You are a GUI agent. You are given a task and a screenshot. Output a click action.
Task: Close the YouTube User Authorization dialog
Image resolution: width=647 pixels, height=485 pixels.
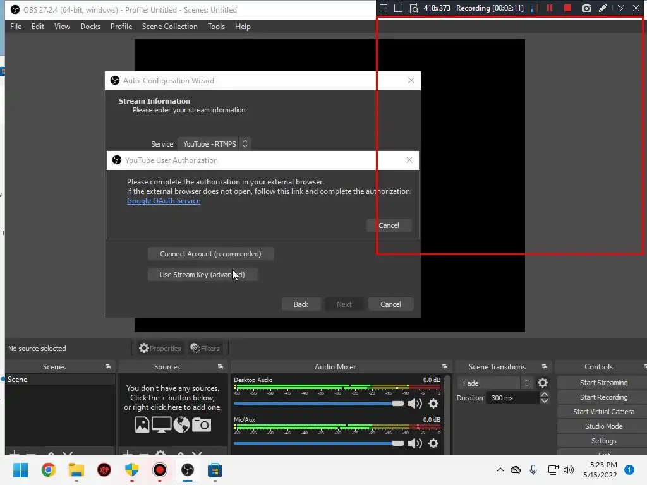coord(409,160)
